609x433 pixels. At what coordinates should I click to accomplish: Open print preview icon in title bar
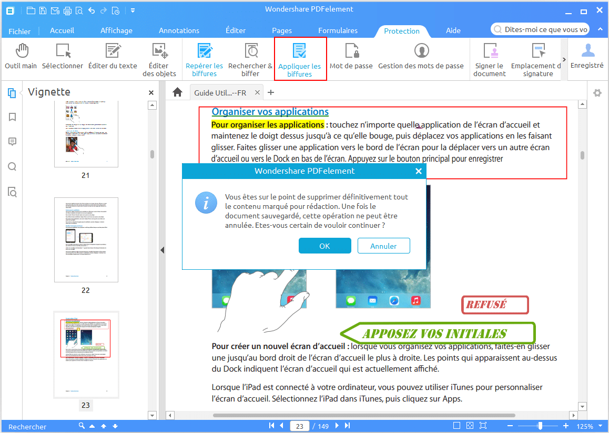(79, 10)
